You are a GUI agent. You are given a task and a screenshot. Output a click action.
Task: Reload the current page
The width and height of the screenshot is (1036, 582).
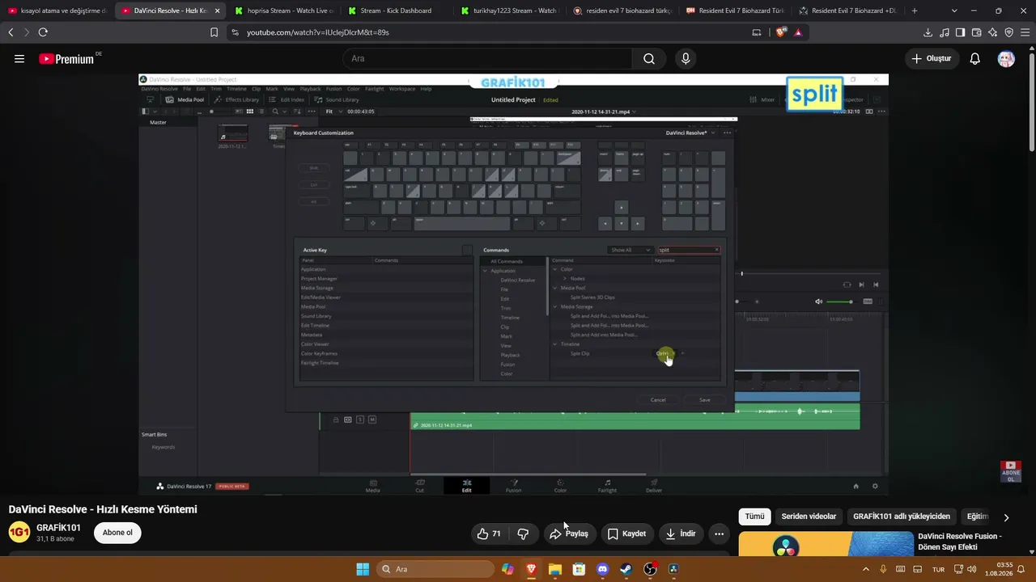(x=43, y=32)
